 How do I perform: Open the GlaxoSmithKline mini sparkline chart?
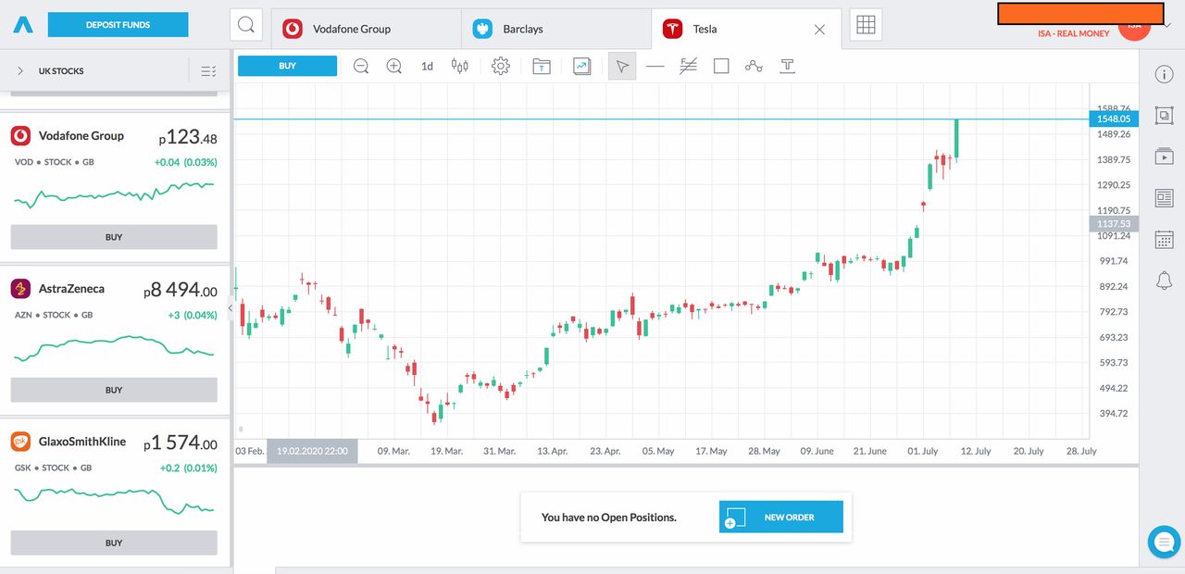114,501
